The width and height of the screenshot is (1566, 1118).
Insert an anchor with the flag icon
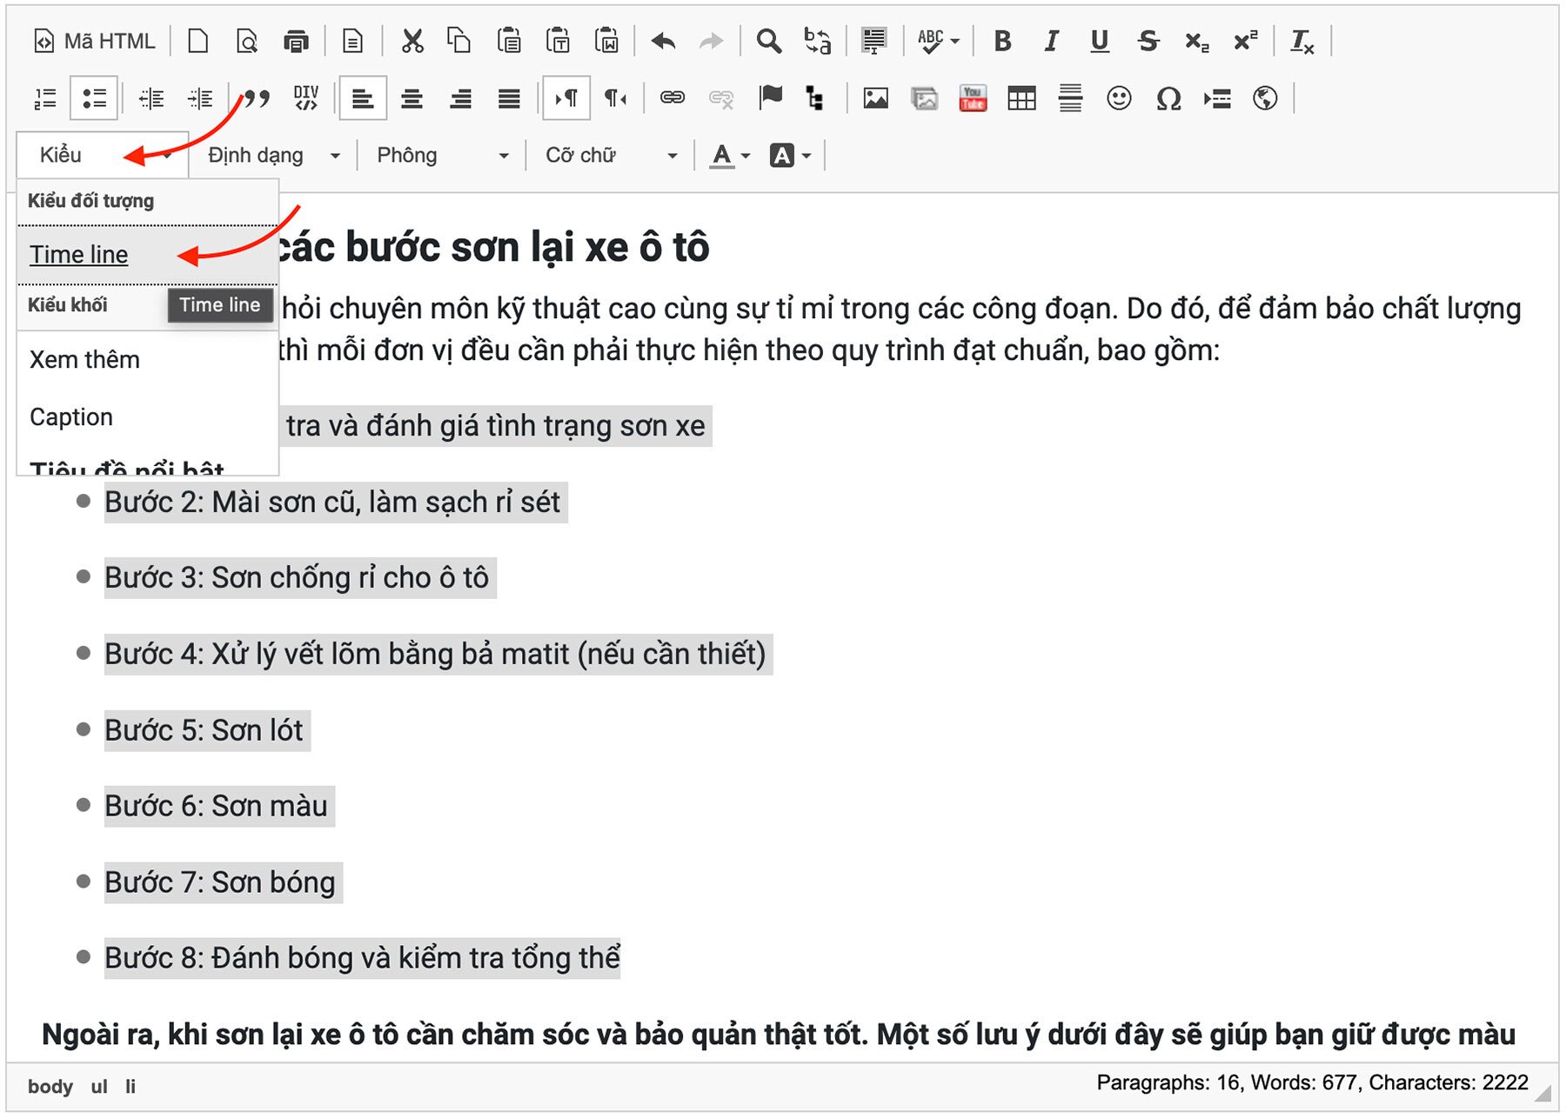pos(770,98)
